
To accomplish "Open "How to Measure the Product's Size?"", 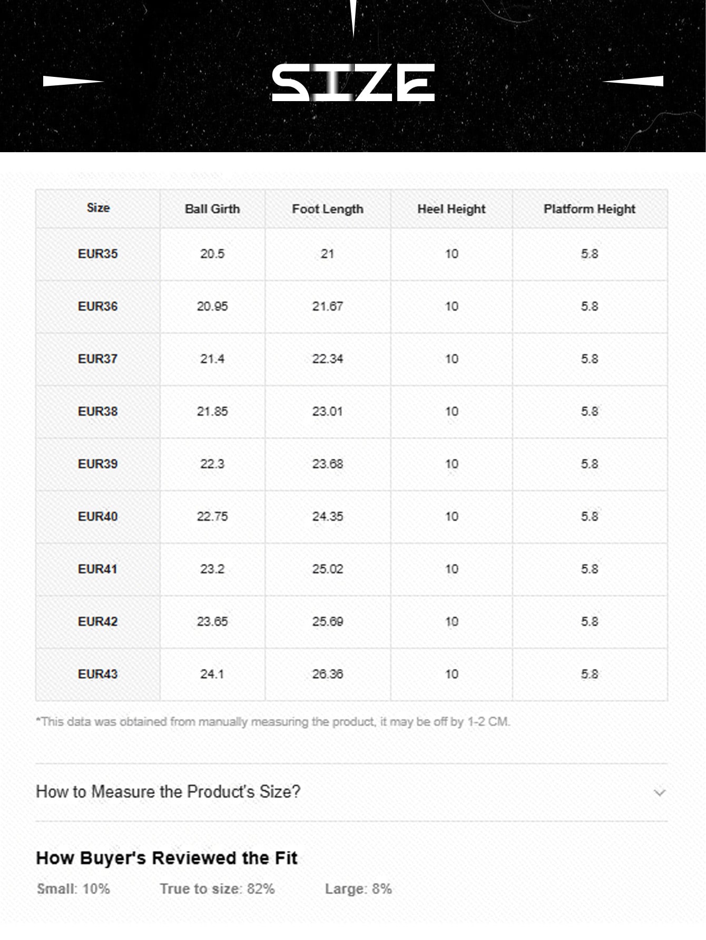I will (168, 791).
